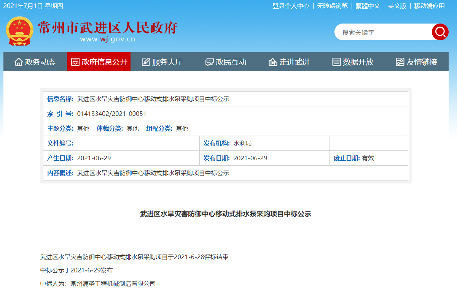The height and width of the screenshot is (291, 457).
Task: Click the 文件编号 label
Action: click(60, 143)
